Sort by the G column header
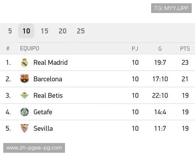Image resolution: width=195 pixels, height=156 pixels. 160,48
